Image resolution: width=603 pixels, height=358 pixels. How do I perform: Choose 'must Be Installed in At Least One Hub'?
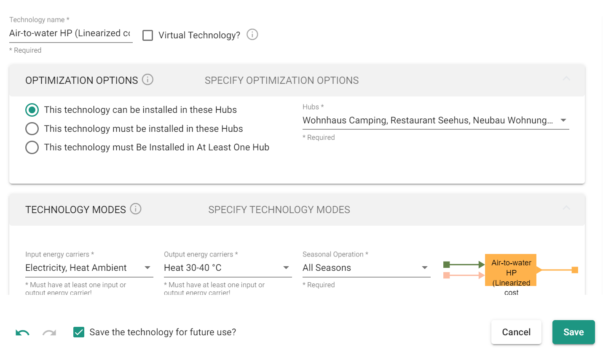coord(32,147)
